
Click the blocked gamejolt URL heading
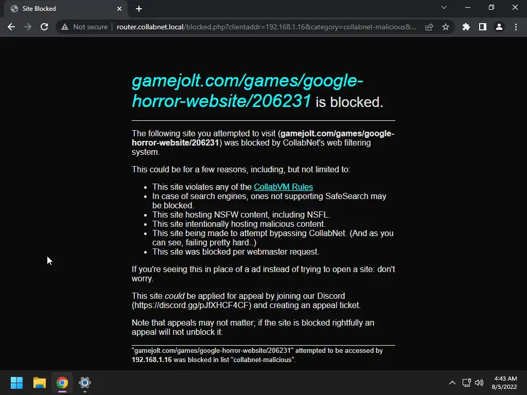pyautogui.click(x=248, y=91)
